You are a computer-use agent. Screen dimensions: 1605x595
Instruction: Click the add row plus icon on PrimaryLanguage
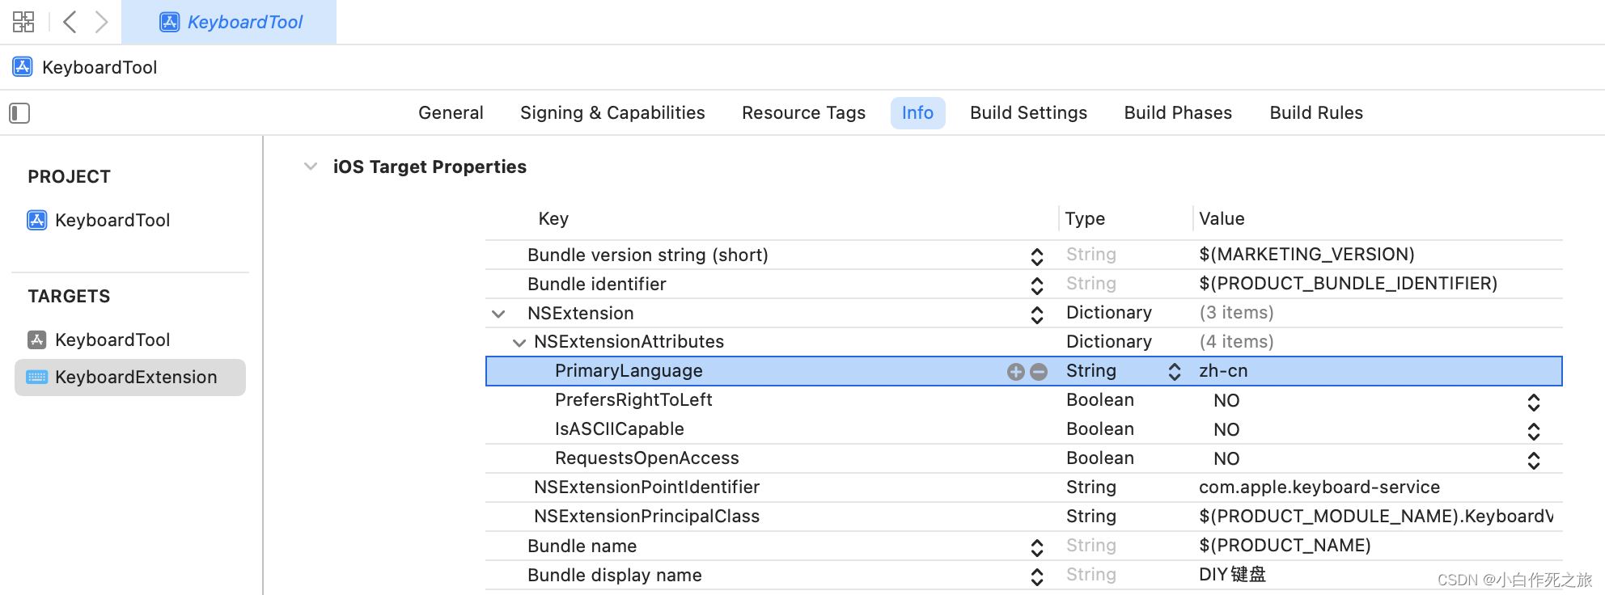coord(1015,372)
